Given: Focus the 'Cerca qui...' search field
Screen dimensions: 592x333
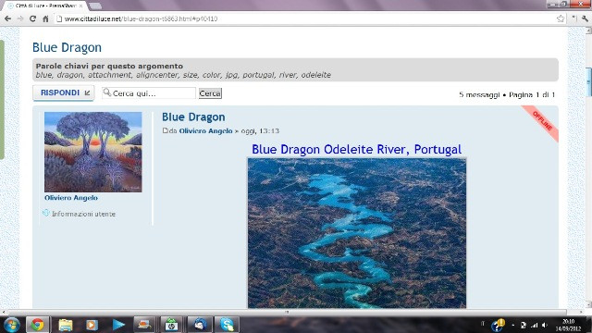Looking at the screenshot, I should coord(149,93).
